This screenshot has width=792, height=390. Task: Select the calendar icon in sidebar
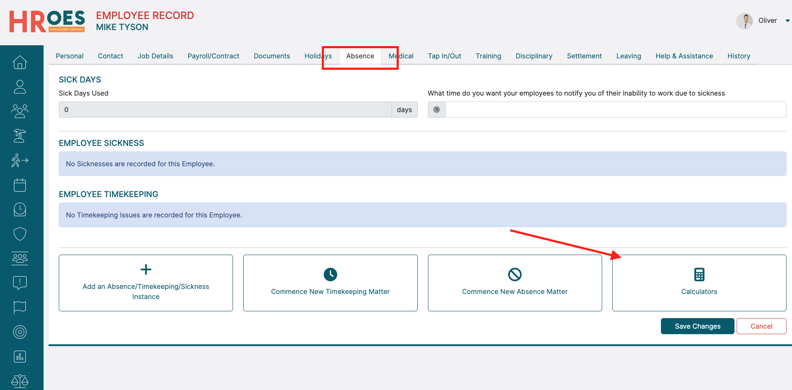click(x=20, y=185)
